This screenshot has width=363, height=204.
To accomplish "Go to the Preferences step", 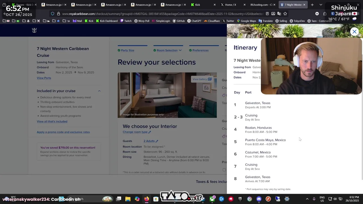I will tap(200, 50).
